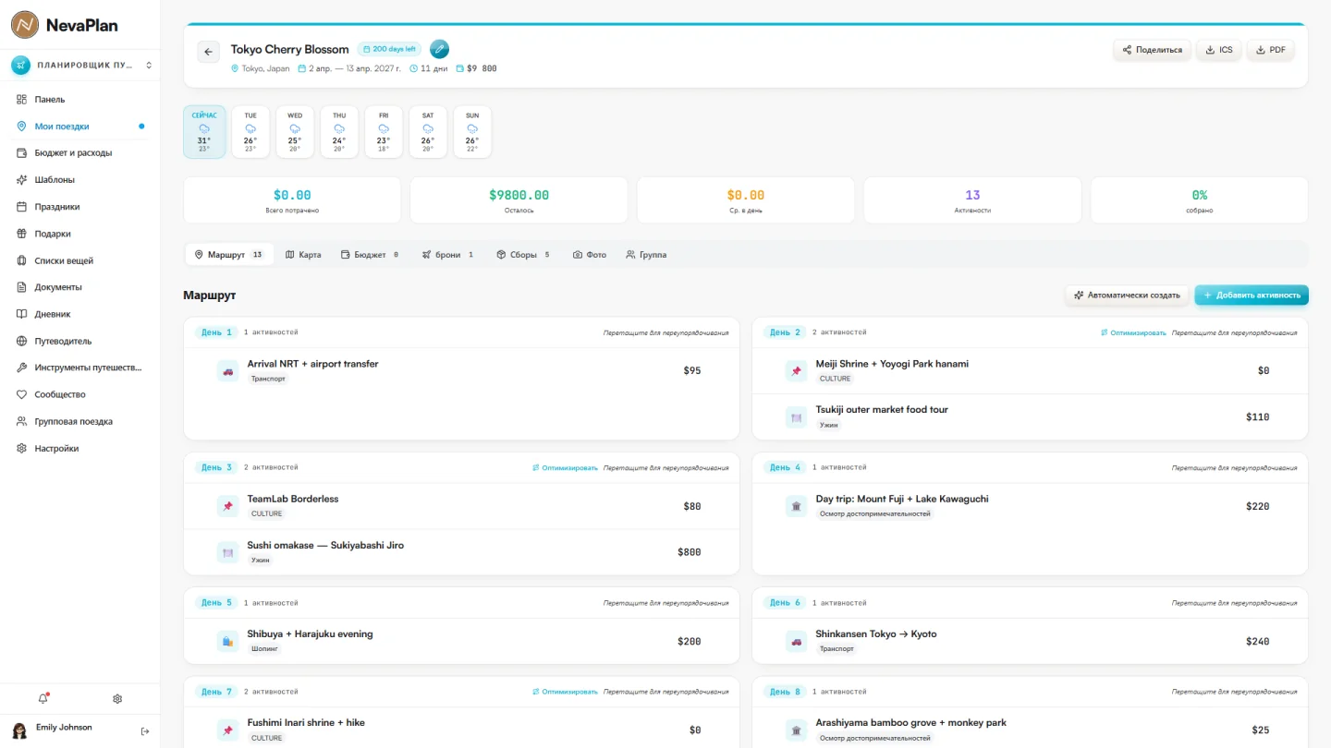The height and width of the screenshot is (748, 1331).
Task: Click the logout icon next to Emily Johnson
Action: (145, 731)
